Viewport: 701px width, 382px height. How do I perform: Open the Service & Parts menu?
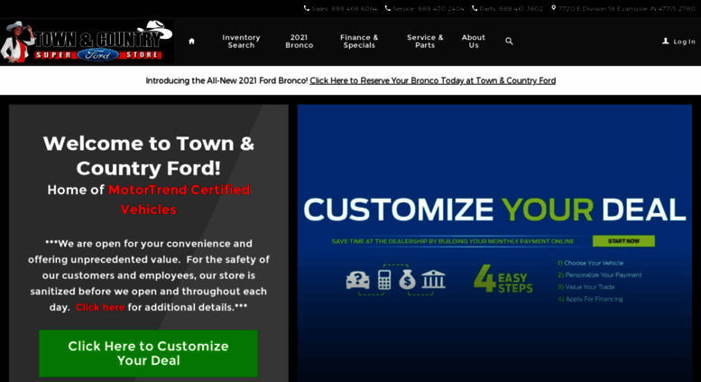coord(425,42)
